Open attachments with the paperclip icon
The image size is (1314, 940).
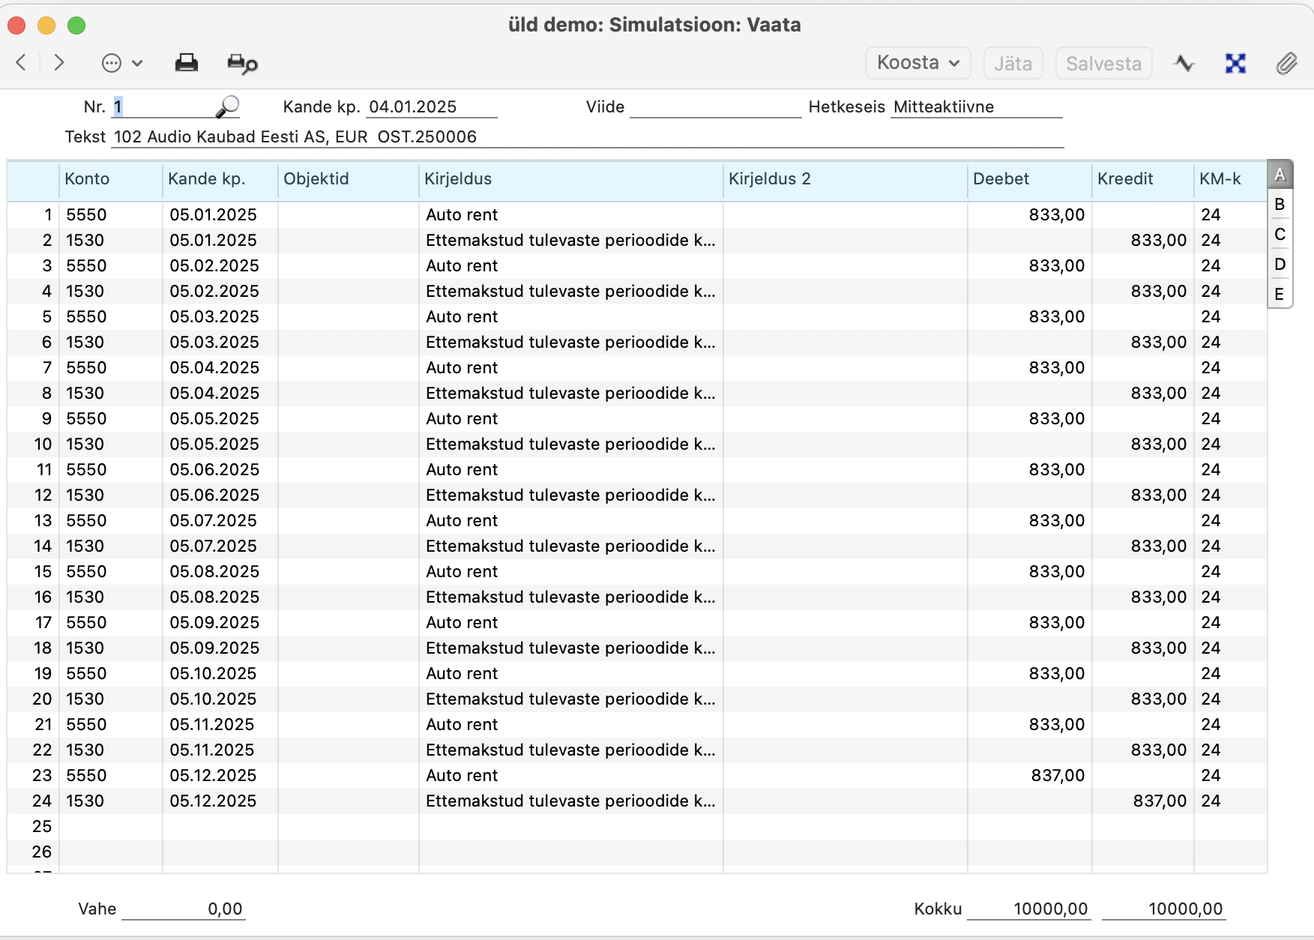[x=1286, y=64]
